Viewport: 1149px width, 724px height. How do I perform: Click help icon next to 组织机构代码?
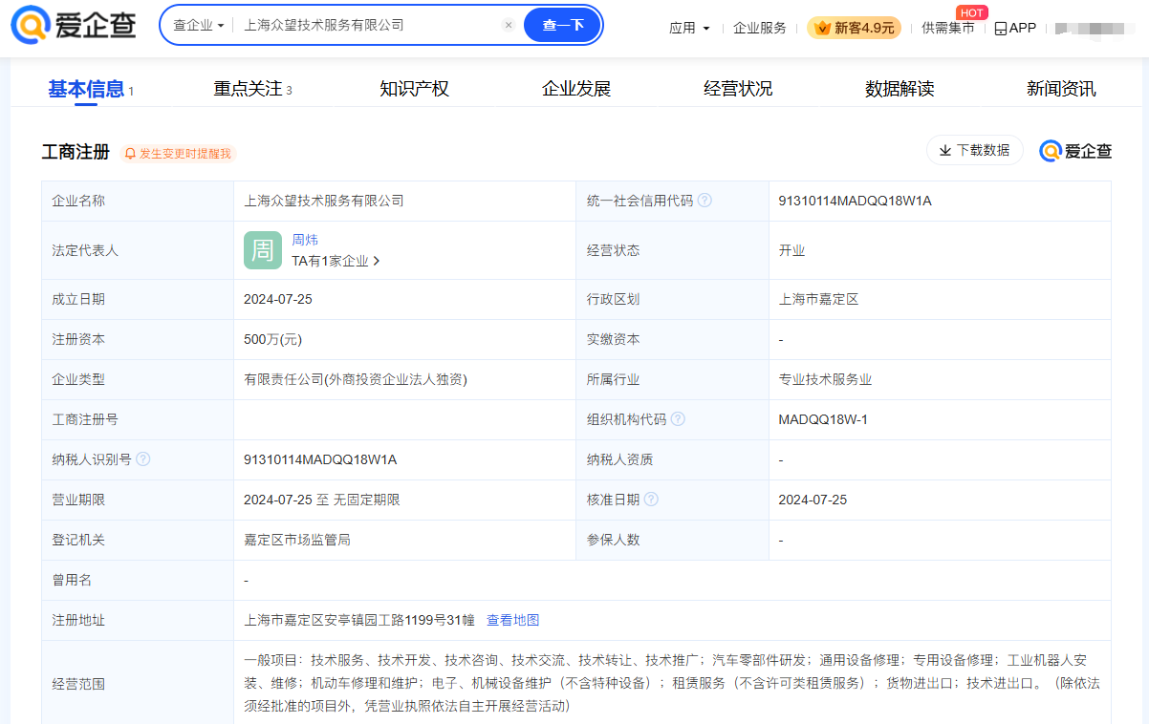point(678,419)
